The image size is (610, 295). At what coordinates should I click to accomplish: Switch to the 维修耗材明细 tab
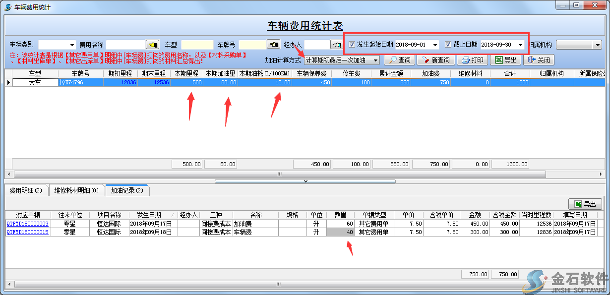76,190
